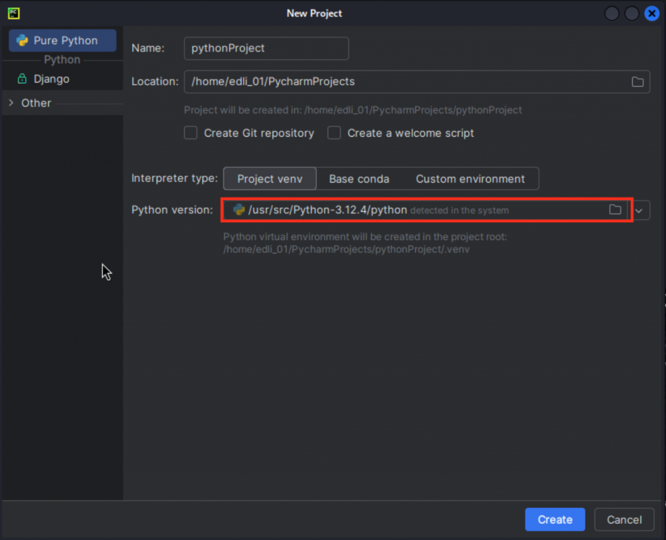Viewport: 666px width, 540px height.
Task: Tick Create a welcome script checkbox
Action: click(334, 133)
